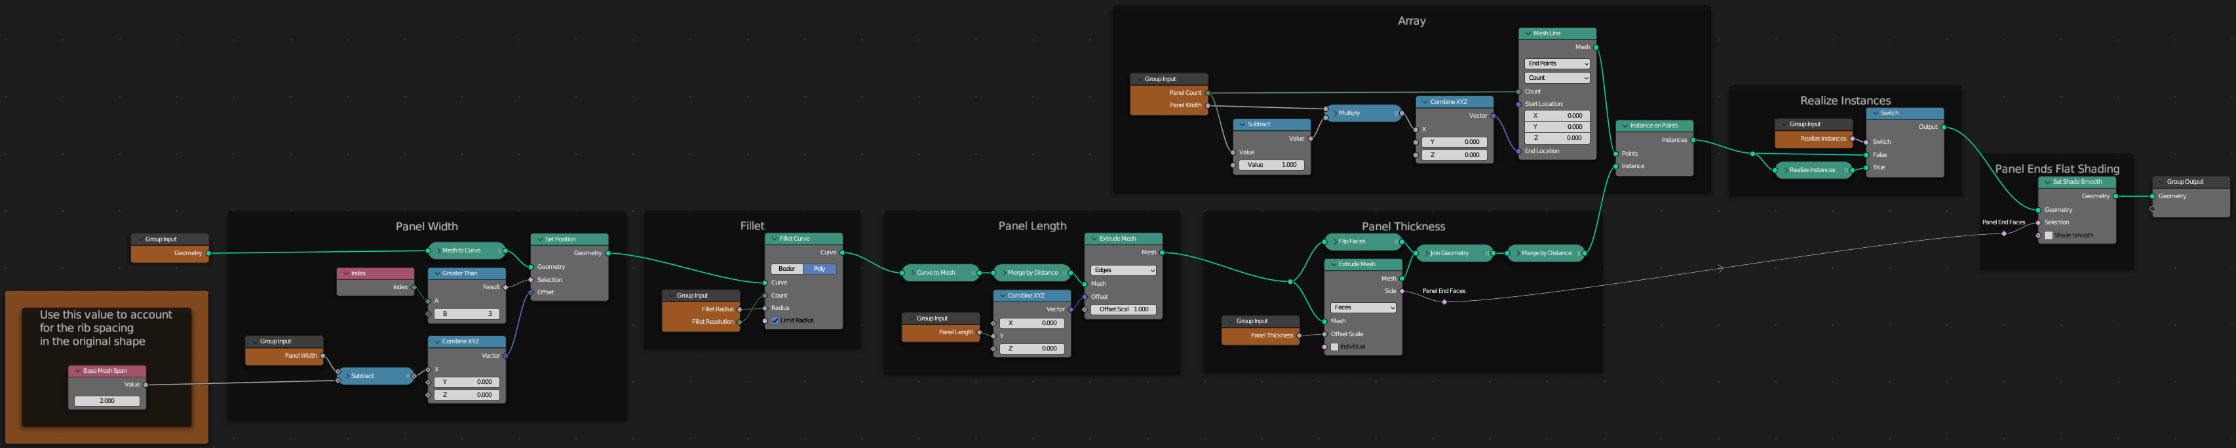Viewport: 2236px width, 448px height.
Task: Collapse the Greater Than node
Action: 436,273
